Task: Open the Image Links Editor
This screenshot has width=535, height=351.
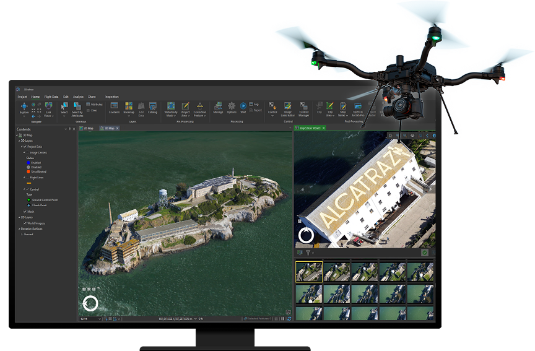Action: point(288,109)
